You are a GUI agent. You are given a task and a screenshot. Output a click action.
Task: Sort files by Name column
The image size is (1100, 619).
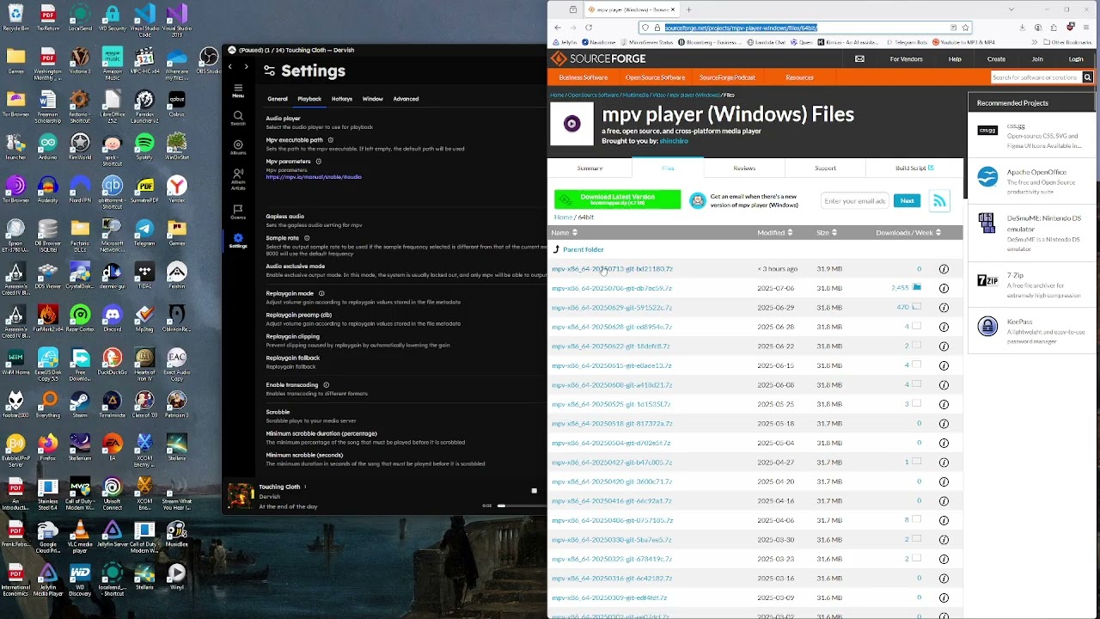pos(563,233)
